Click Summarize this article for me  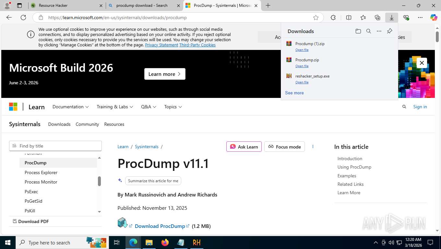point(153,181)
